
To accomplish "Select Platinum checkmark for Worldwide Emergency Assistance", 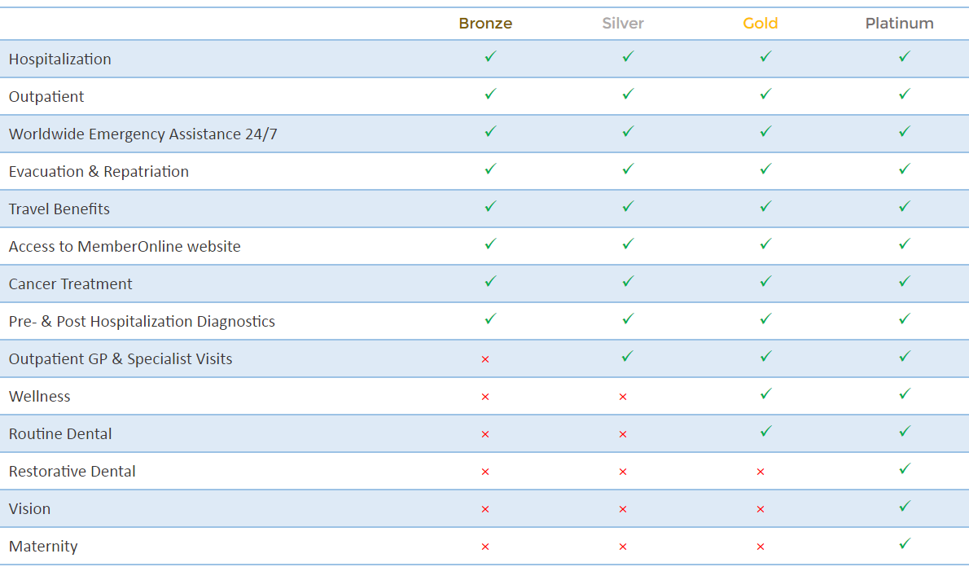I will pos(905,132).
